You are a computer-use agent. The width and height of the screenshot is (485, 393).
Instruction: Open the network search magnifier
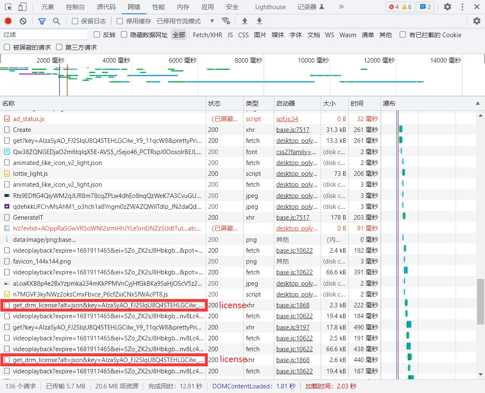click(56, 21)
